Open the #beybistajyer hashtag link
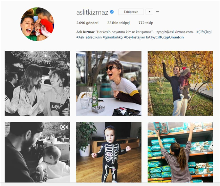Screen dimensions: 220x186 coord(135,37)
